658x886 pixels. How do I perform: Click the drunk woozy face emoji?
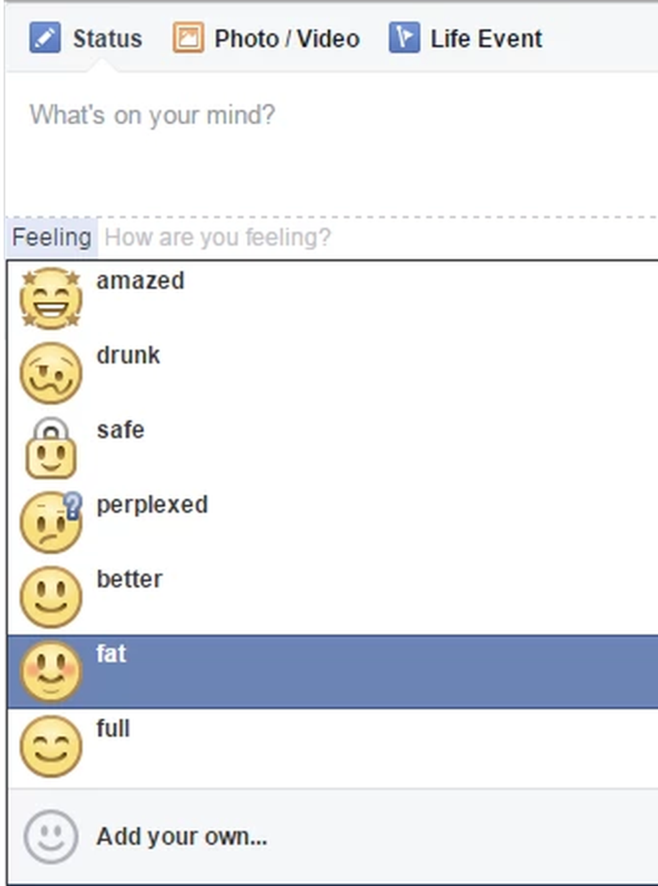point(51,373)
